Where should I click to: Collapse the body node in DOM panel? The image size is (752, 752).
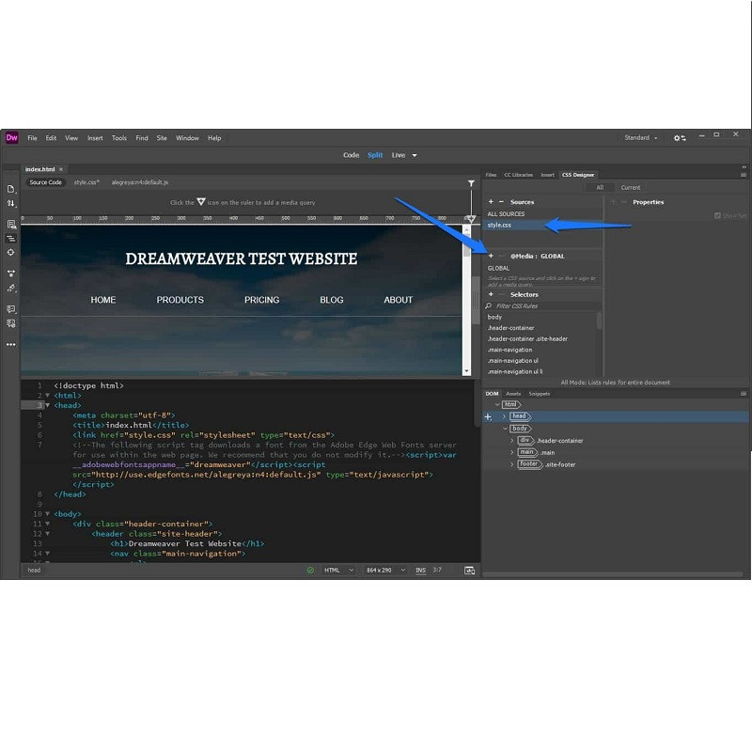[x=505, y=429]
